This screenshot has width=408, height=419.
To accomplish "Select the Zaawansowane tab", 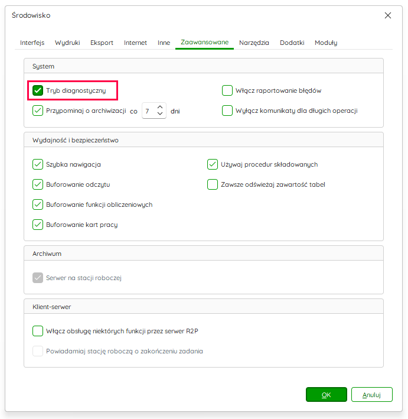I will pyautogui.click(x=204, y=42).
